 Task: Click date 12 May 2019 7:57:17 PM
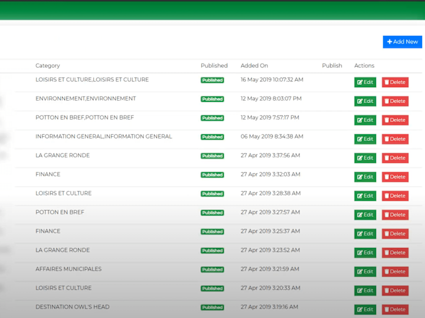coord(270,118)
